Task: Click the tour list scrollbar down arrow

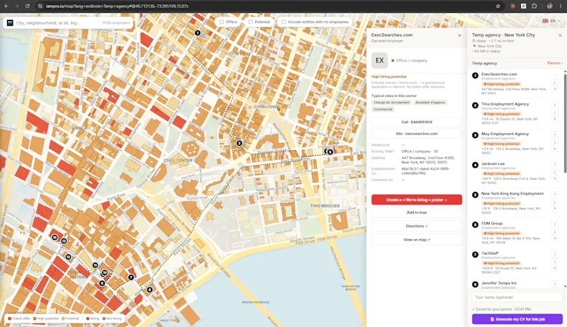Action: 565,286
